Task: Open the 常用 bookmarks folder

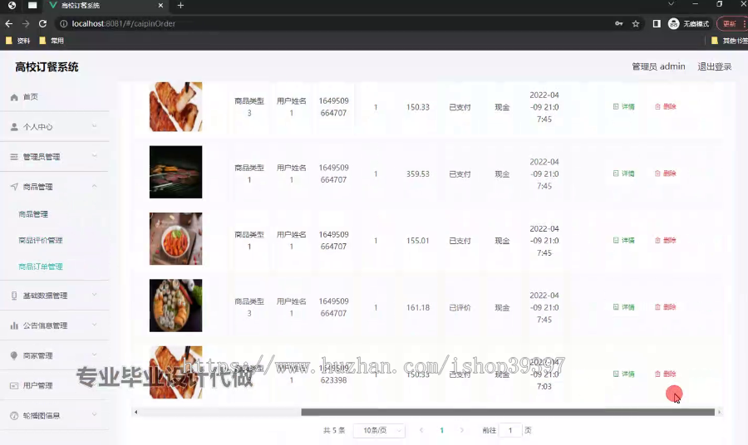Action: pyautogui.click(x=52, y=41)
